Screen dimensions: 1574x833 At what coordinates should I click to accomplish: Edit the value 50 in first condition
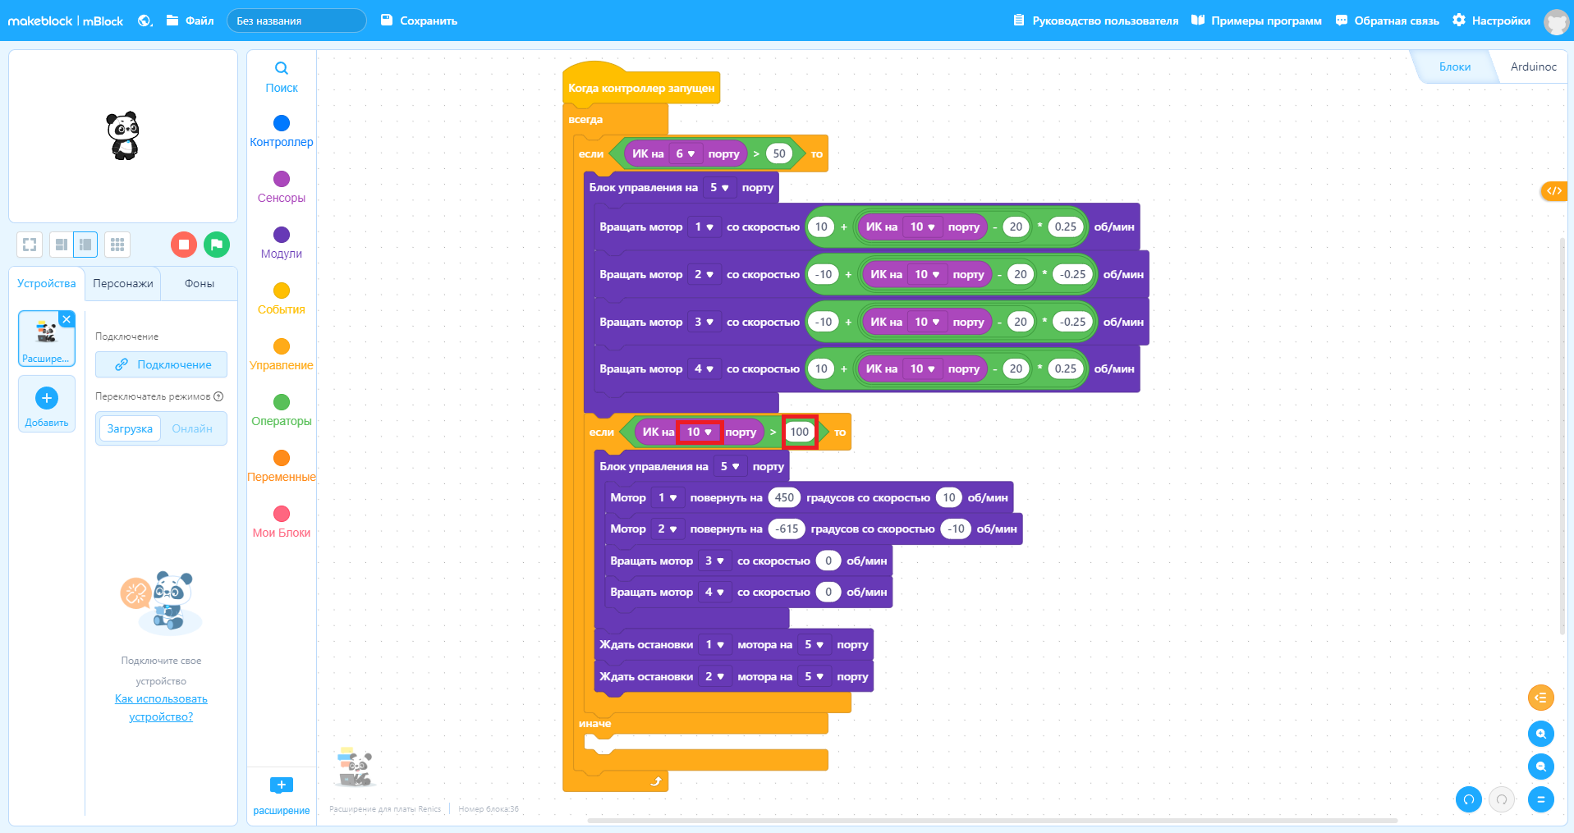pyautogui.click(x=779, y=153)
